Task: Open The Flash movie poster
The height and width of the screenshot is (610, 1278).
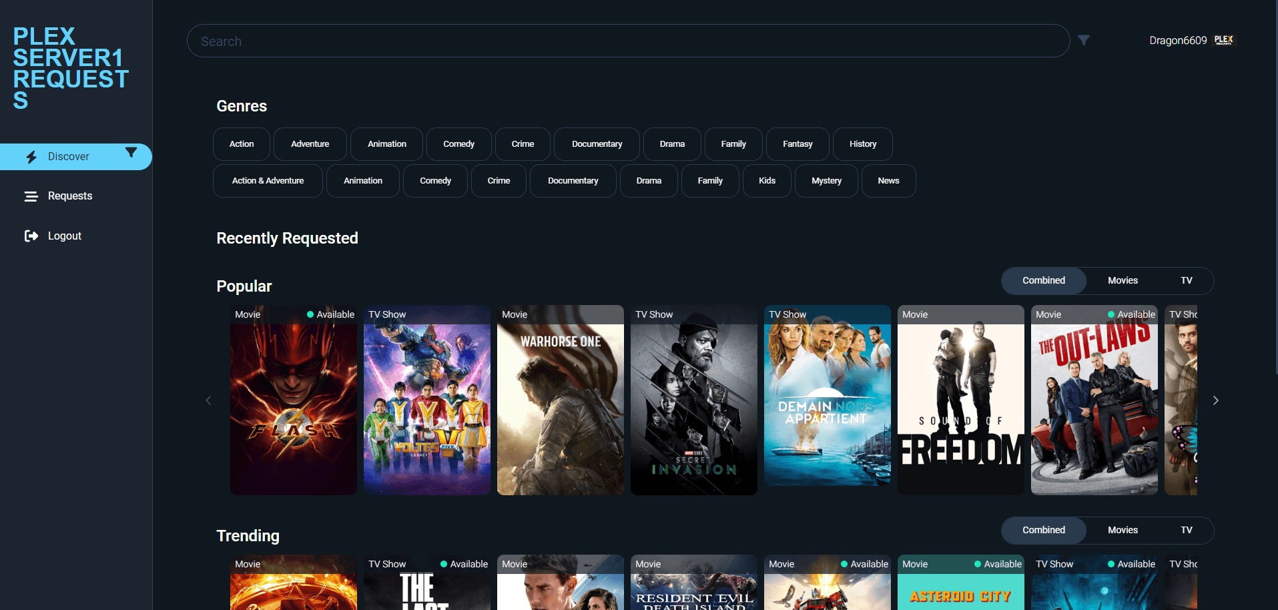Action: tap(294, 407)
